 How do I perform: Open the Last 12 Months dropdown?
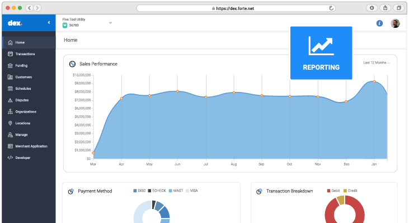pyautogui.click(x=377, y=63)
